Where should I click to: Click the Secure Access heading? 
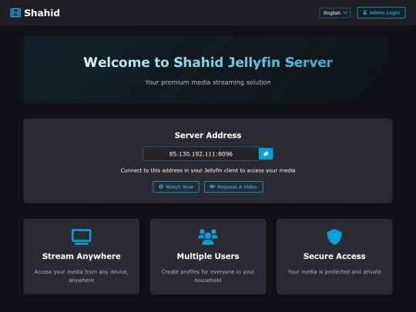334,256
